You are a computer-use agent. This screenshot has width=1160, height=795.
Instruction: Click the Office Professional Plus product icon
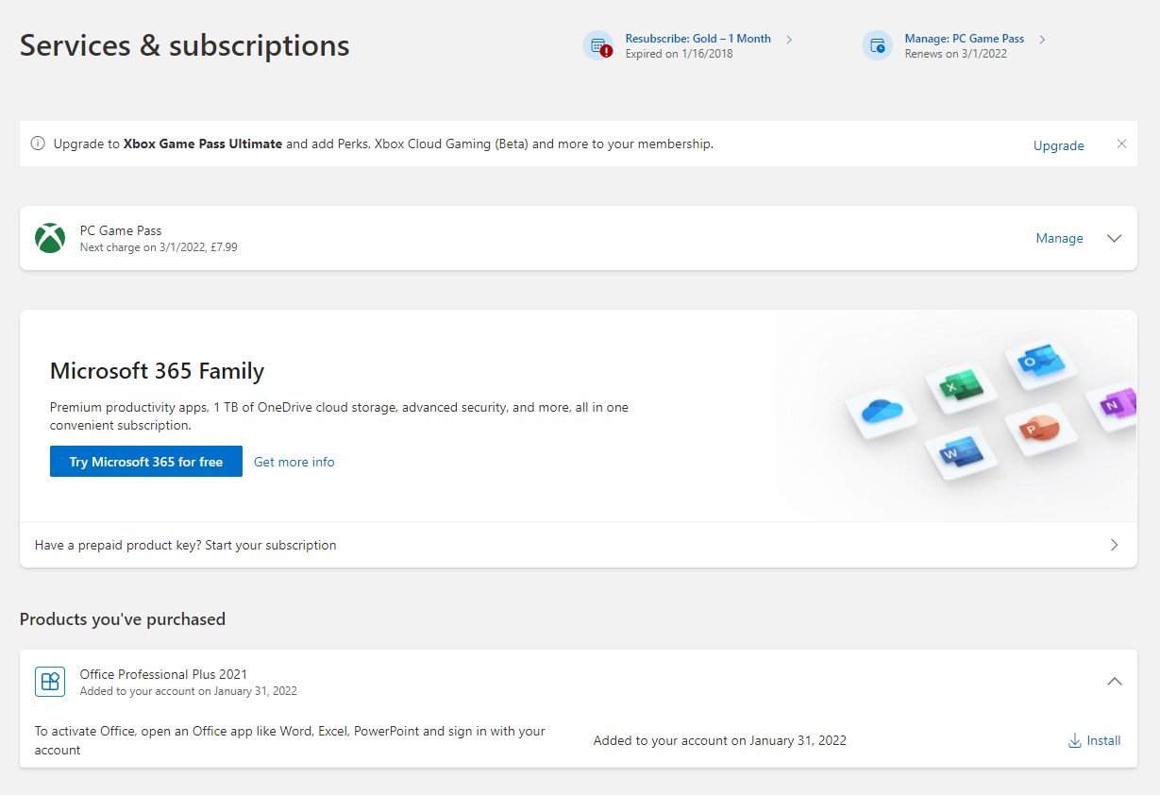click(50, 682)
